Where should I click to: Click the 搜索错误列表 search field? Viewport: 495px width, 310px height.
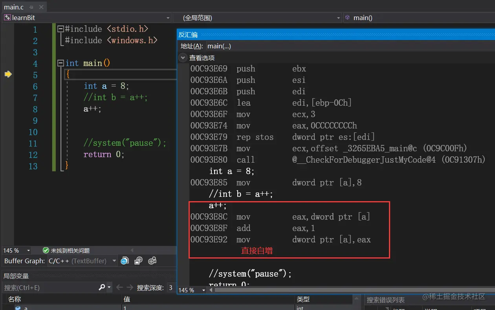click(x=429, y=300)
